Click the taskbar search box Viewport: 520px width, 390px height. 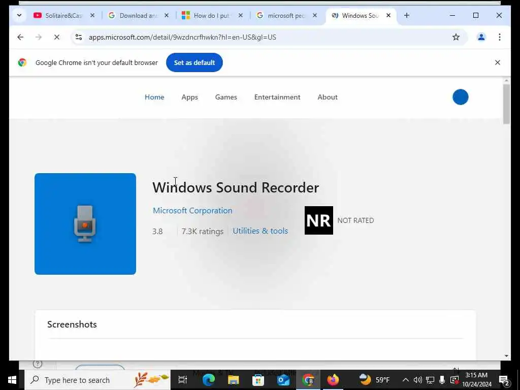(x=97, y=380)
